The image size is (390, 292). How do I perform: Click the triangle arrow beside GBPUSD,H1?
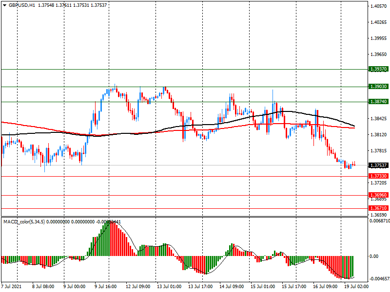pyautogui.click(x=5, y=5)
